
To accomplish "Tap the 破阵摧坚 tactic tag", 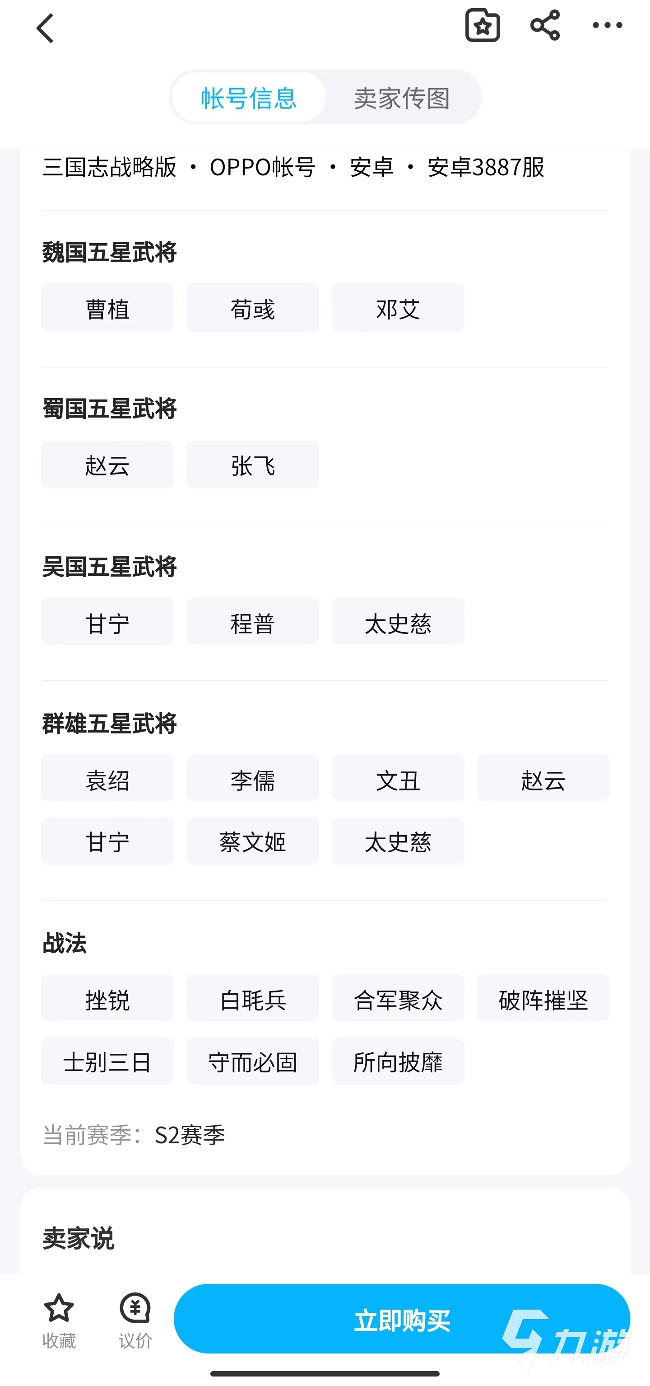I will [543, 999].
